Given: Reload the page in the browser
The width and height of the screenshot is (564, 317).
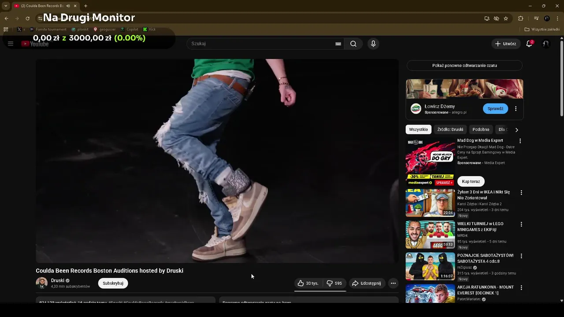Looking at the screenshot, I should pos(27,18).
